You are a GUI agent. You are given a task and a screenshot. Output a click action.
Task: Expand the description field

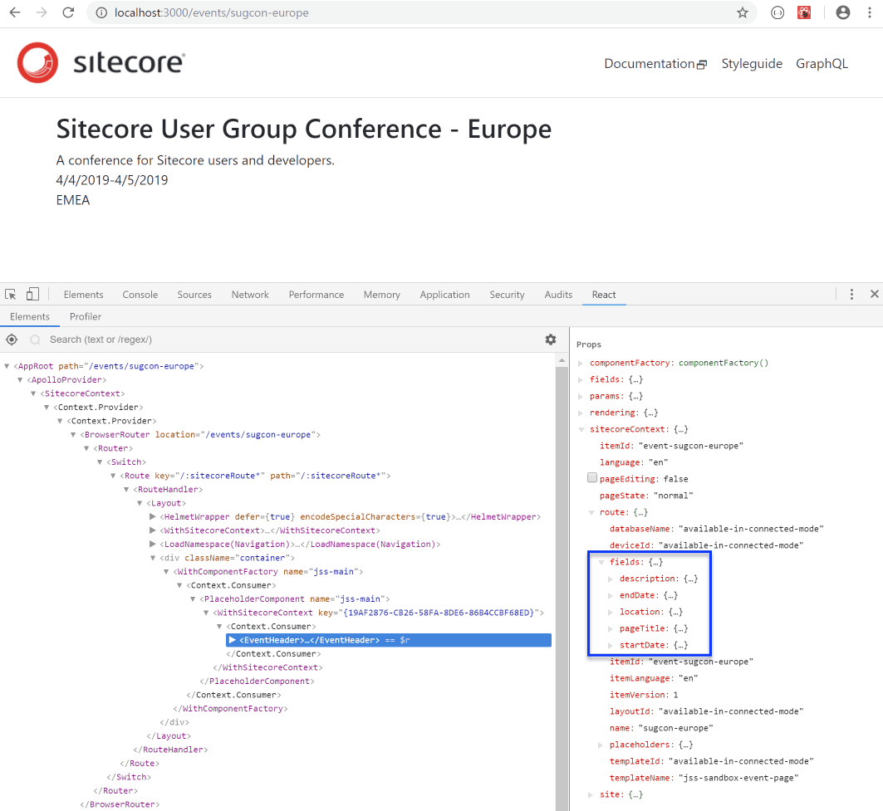coord(611,579)
